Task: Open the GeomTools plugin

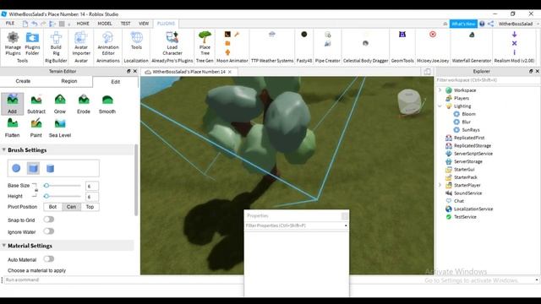Action: [x=402, y=34]
